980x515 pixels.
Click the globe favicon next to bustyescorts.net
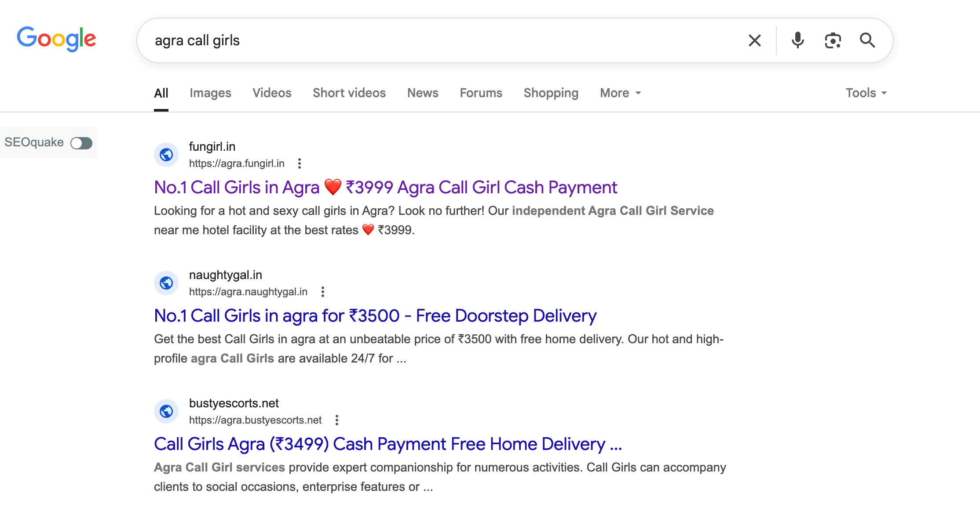pos(166,411)
